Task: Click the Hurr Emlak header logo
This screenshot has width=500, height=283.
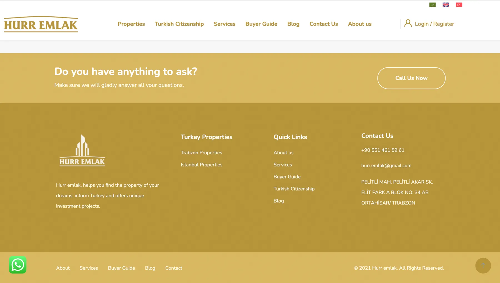Action: (41, 24)
